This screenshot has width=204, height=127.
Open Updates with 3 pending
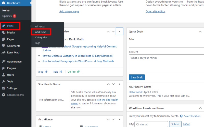(x=9, y=16)
